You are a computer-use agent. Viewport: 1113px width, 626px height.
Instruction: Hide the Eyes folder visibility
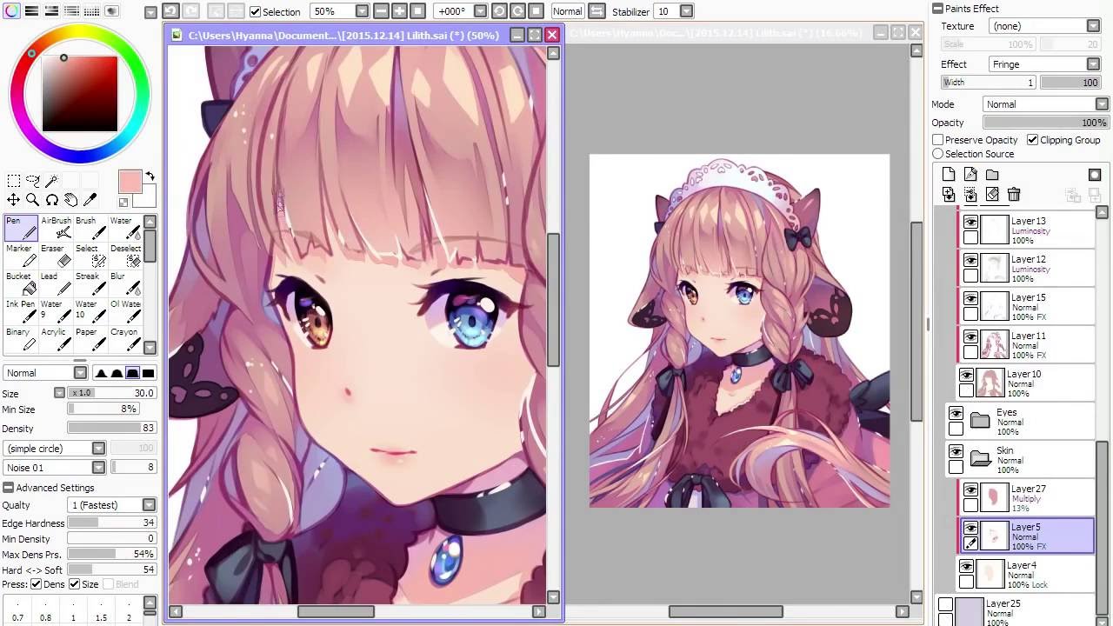point(956,412)
